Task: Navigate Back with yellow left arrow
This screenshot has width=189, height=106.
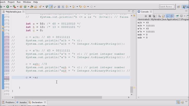Action: click(85, 7)
